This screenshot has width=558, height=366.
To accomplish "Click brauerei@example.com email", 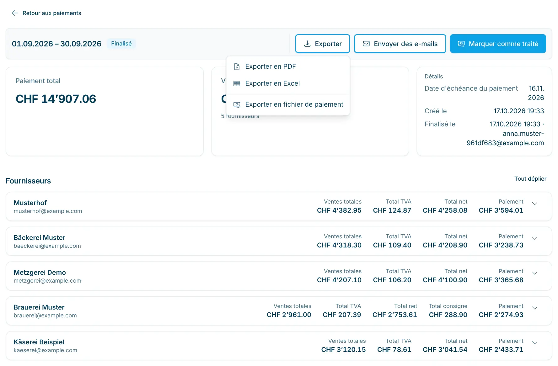I will pyautogui.click(x=45, y=316).
